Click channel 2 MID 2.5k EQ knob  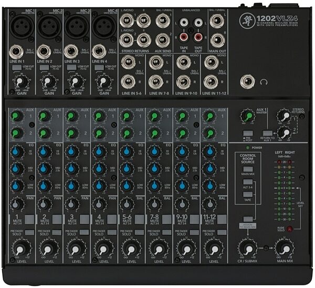[44, 169]
